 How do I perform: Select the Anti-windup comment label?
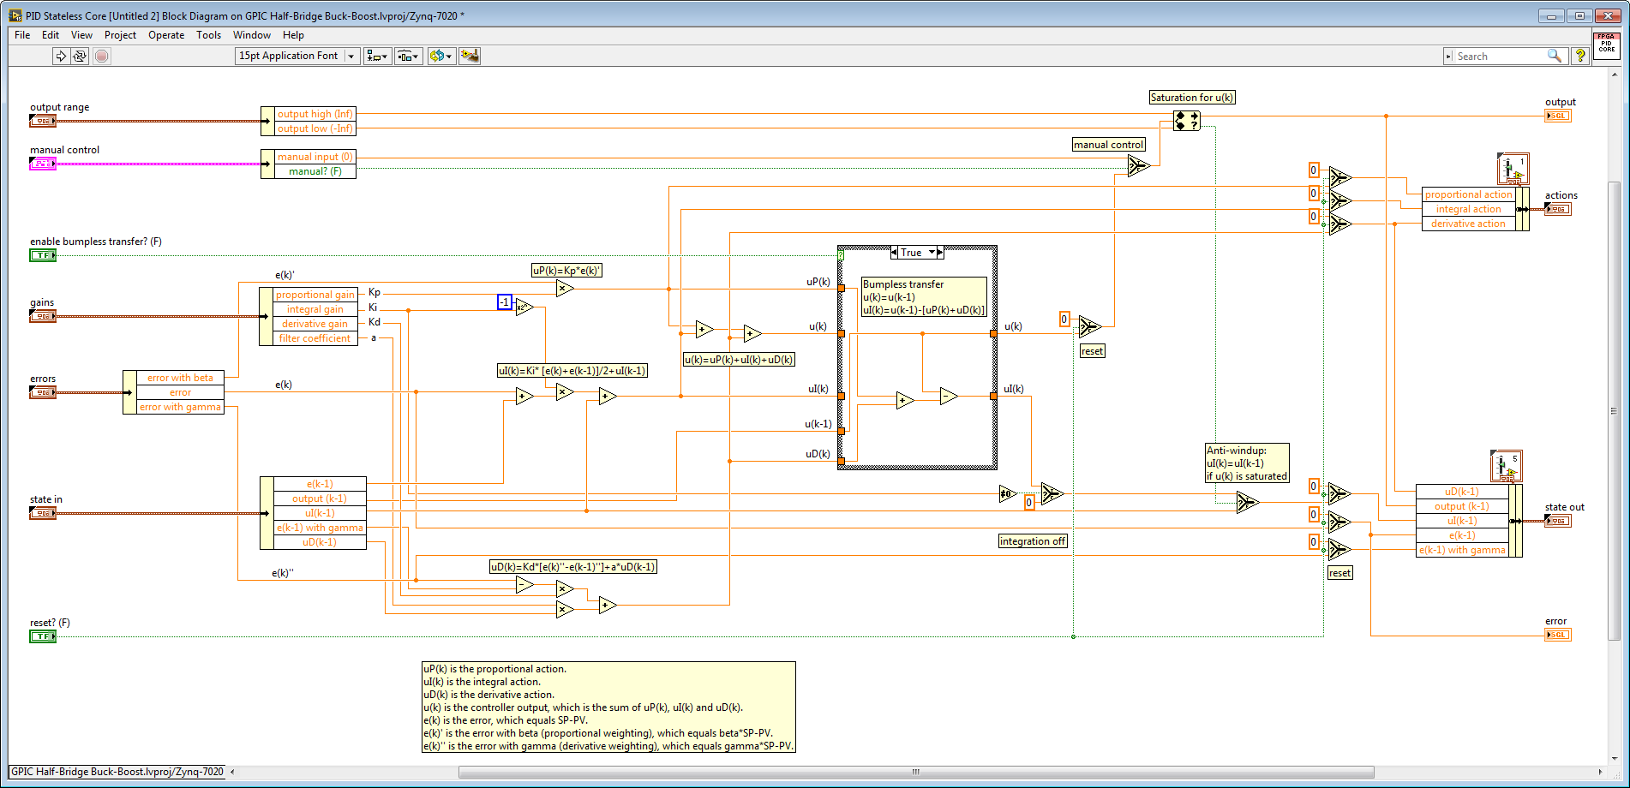(x=1247, y=463)
